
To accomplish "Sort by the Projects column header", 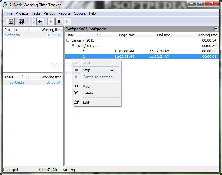I will 16,30.
